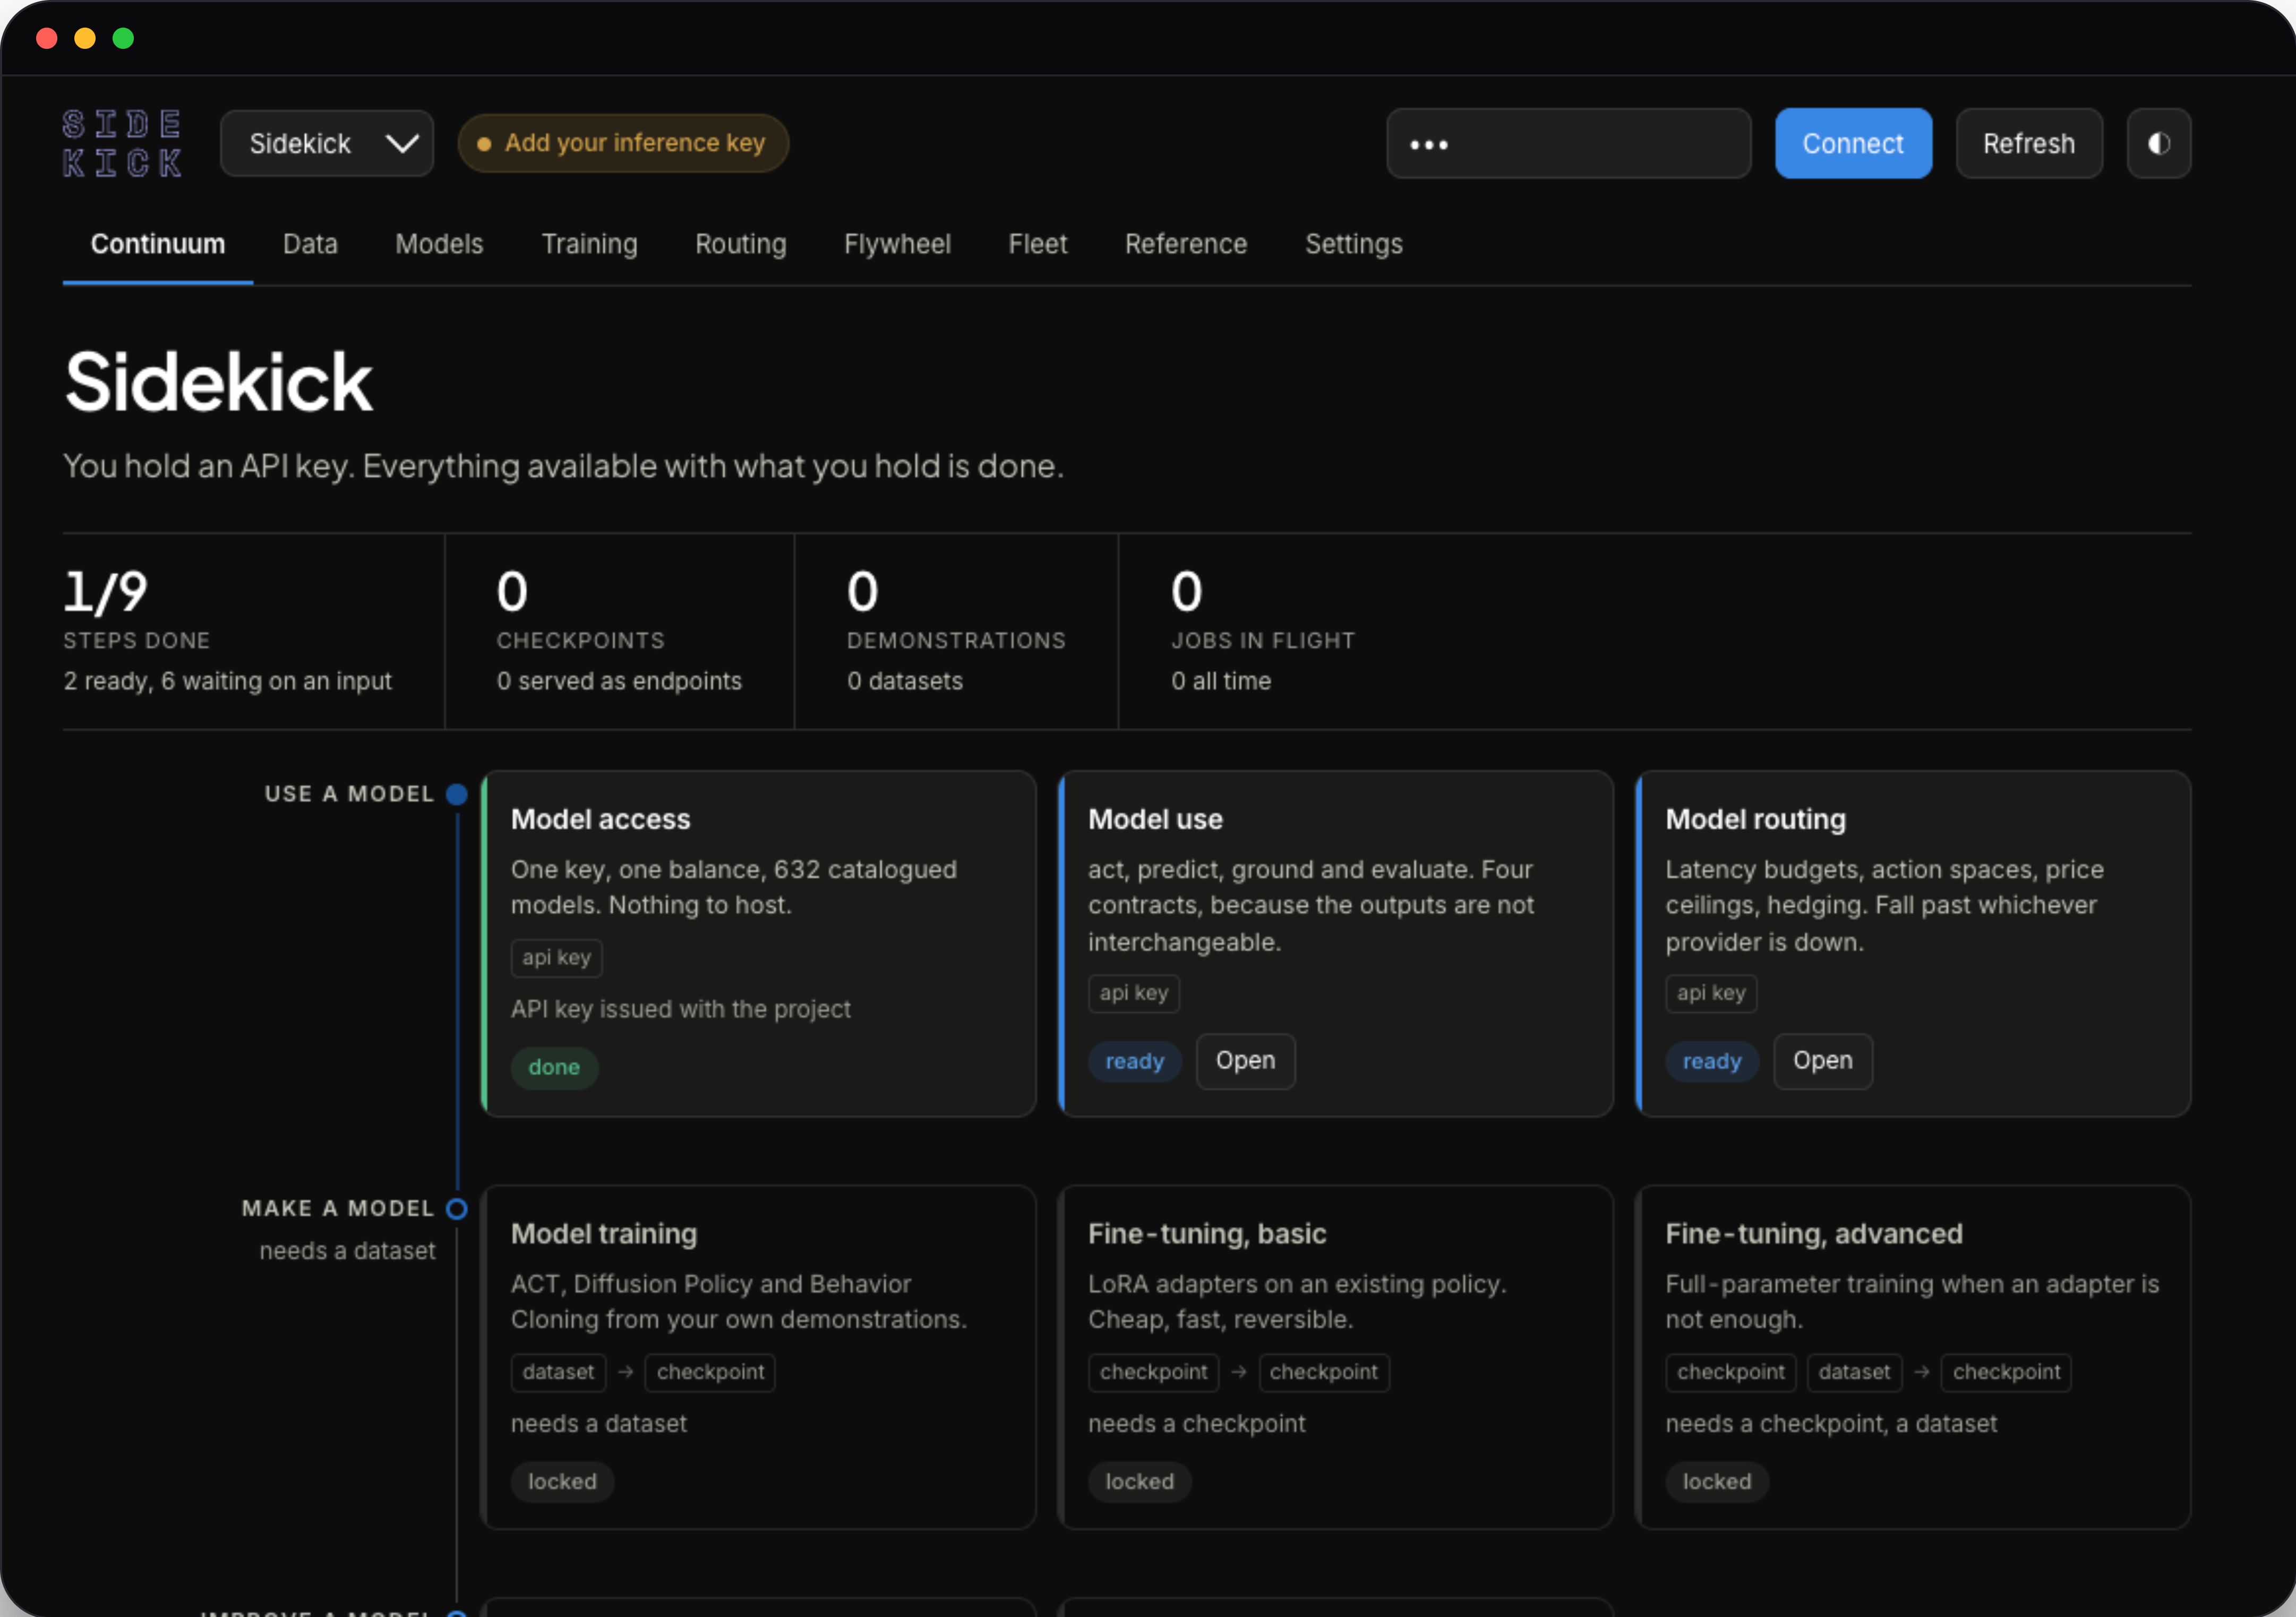Image resolution: width=2296 pixels, height=1617 pixels.
Task: Click the Model training card title
Action: [x=603, y=1234]
